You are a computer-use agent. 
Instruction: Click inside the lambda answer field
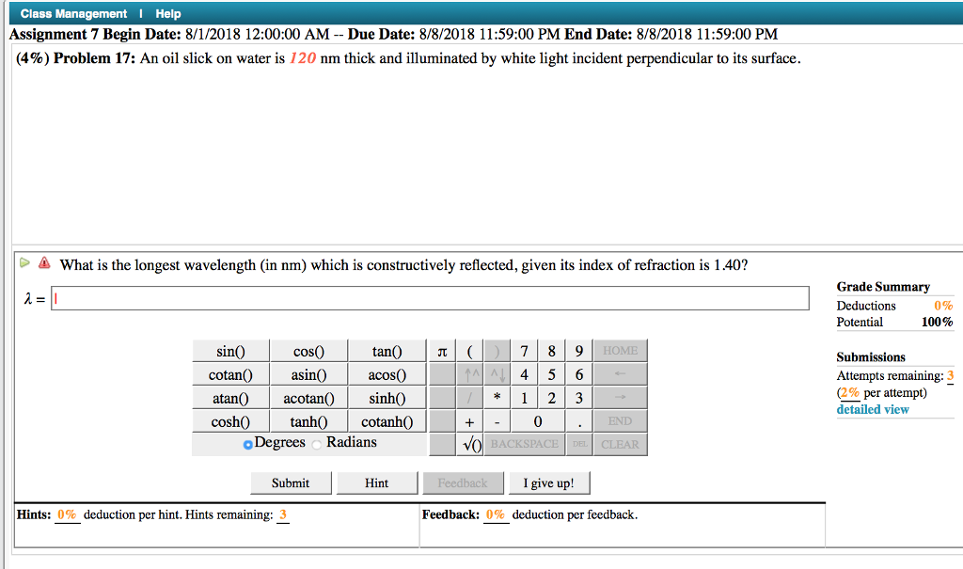(x=376, y=297)
